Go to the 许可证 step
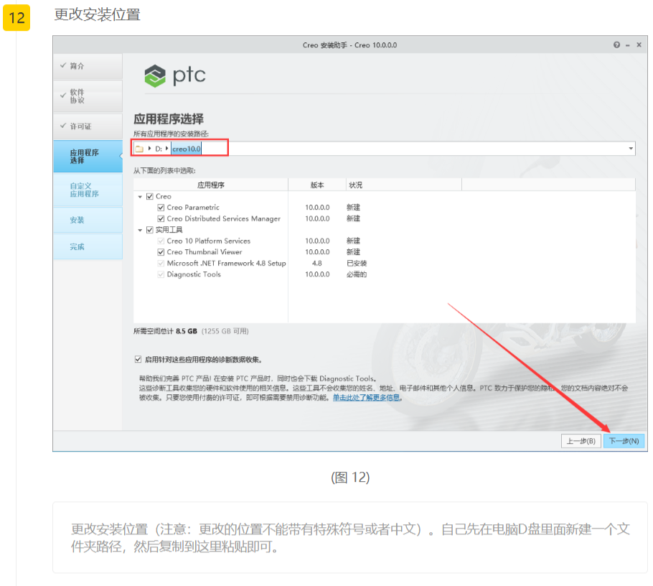 88,126
